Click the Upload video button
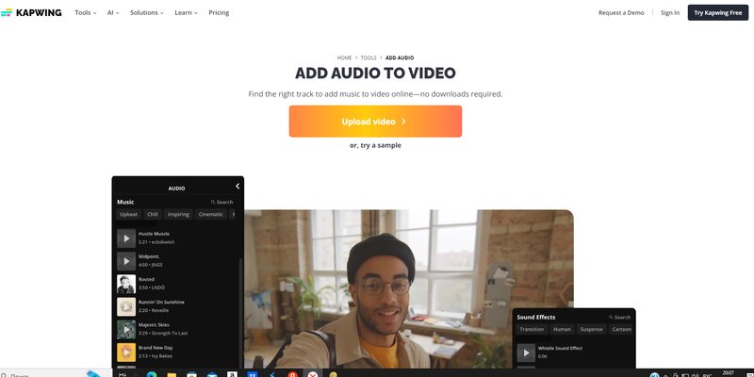Viewport: 754px width, 377px height. point(375,122)
